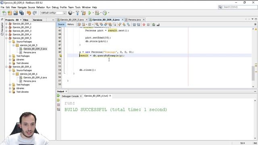Click the Comment code icon in editor toolbar
258x145 pixels.
154,25
